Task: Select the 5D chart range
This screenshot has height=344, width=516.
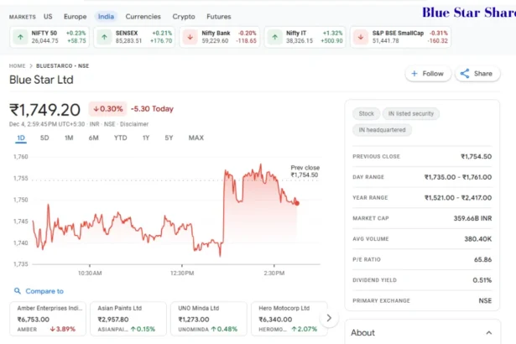Action: pyautogui.click(x=44, y=138)
